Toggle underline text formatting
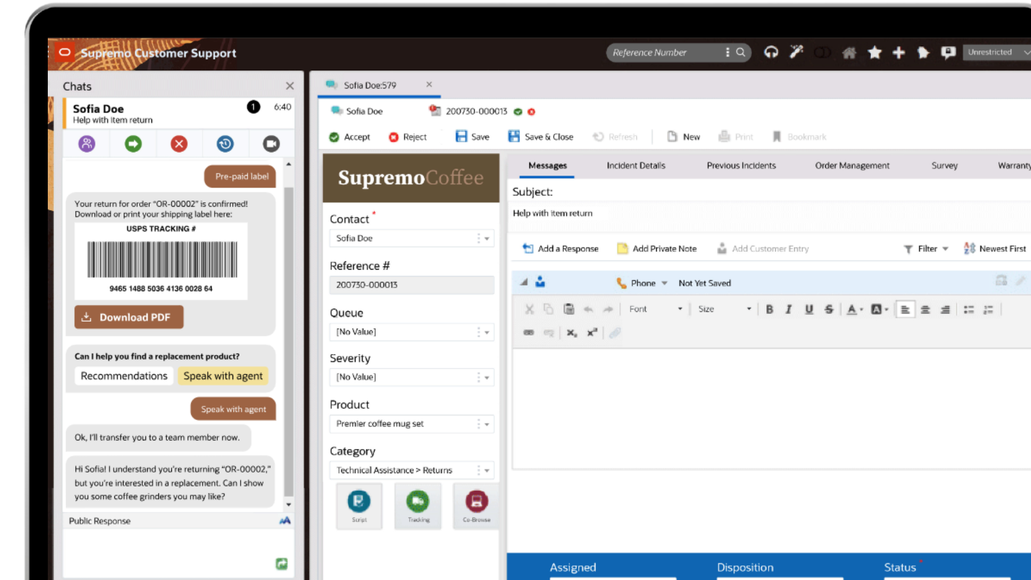Image resolution: width=1031 pixels, height=580 pixels. [809, 309]
